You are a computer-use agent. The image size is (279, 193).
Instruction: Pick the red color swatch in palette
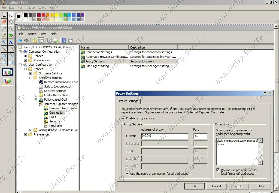coord(43,15)
